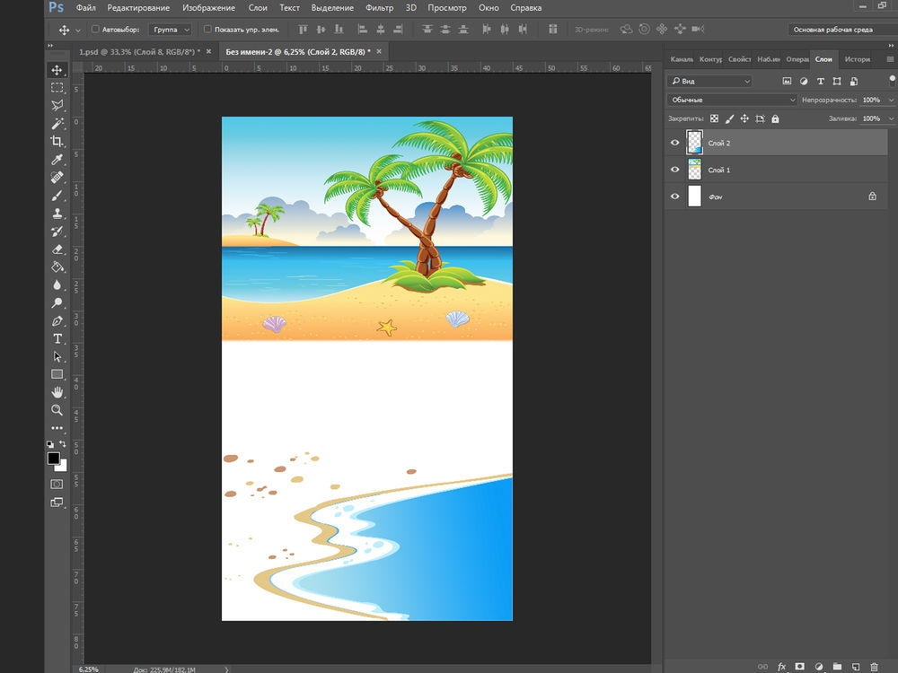Enable the Автовыбор checkbox
This screenshot has width=898, height=673.
pyautogui.click(x=95, y=30)
